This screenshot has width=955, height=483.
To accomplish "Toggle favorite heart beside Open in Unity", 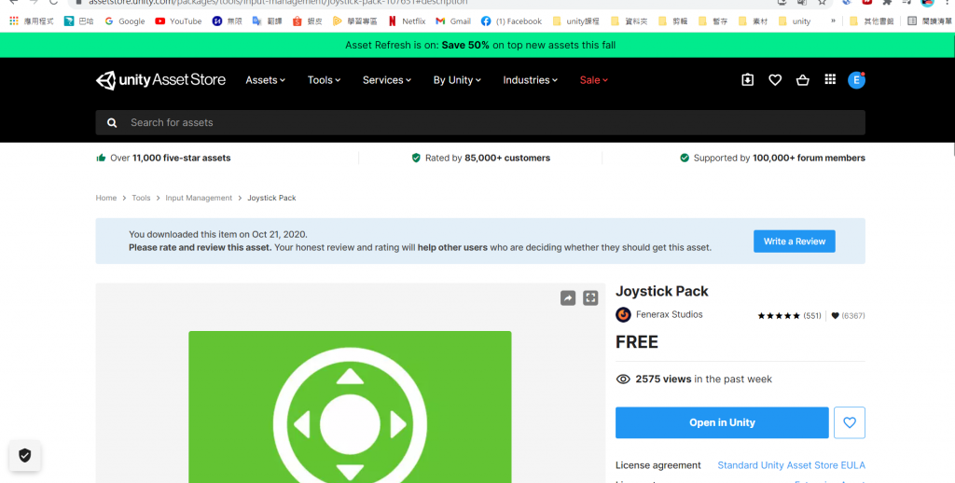I will [850, 422].
